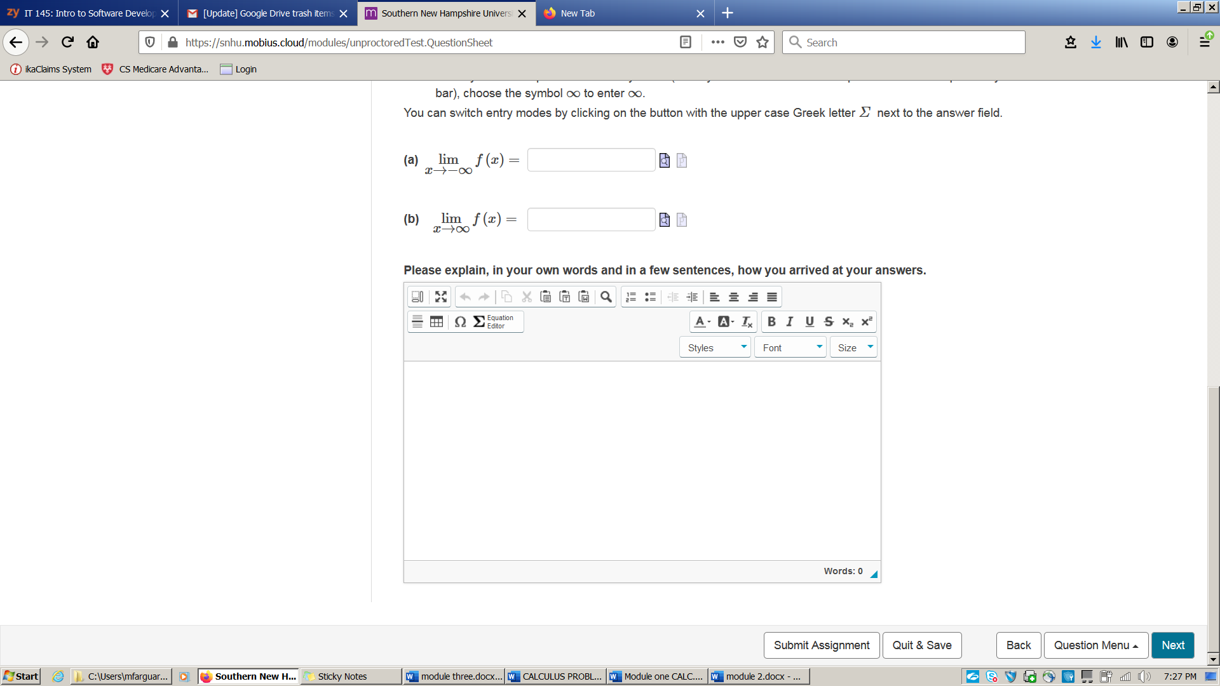Click the Next button
The width and height of the screenshot is (1220, 686).
(x=1173, y=645)
